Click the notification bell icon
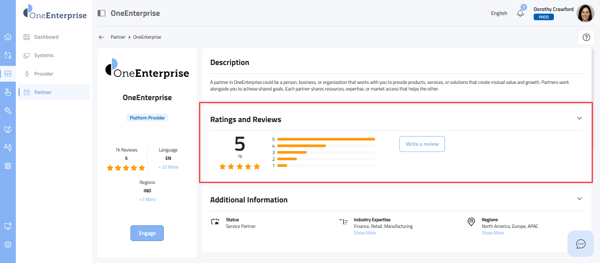 (x=520, y=13)
